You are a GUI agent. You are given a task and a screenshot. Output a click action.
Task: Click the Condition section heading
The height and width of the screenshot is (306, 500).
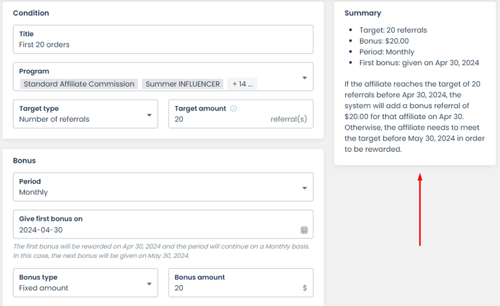coord(31,13)
